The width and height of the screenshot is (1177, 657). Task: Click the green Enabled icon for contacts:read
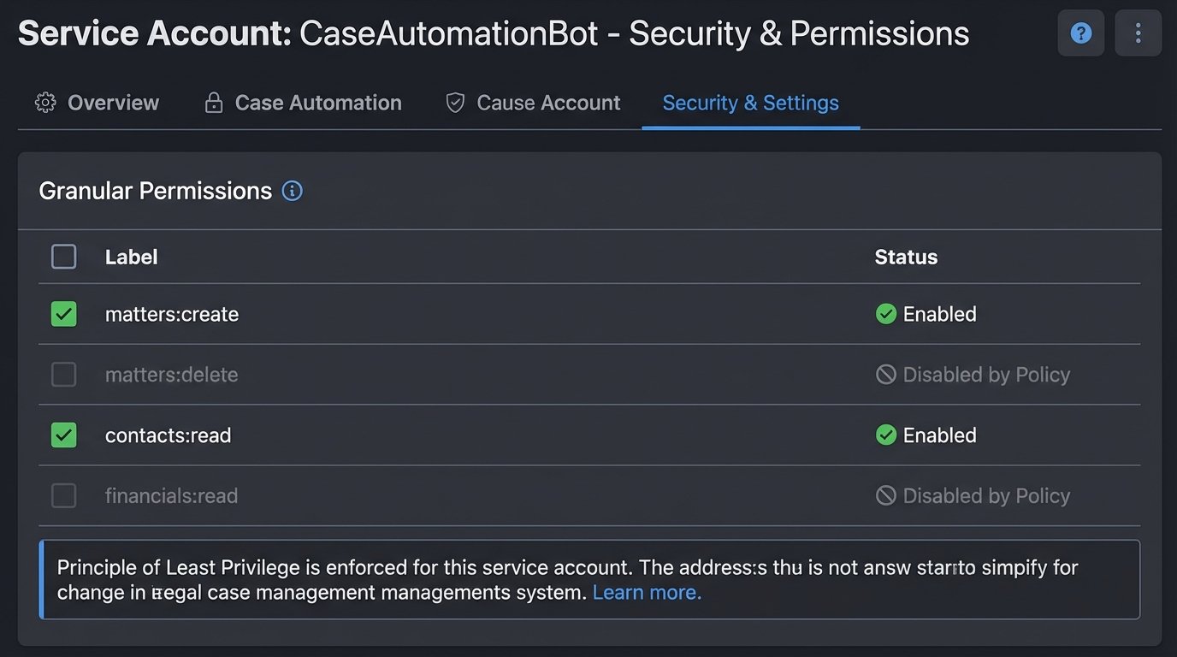coord(886,435)
